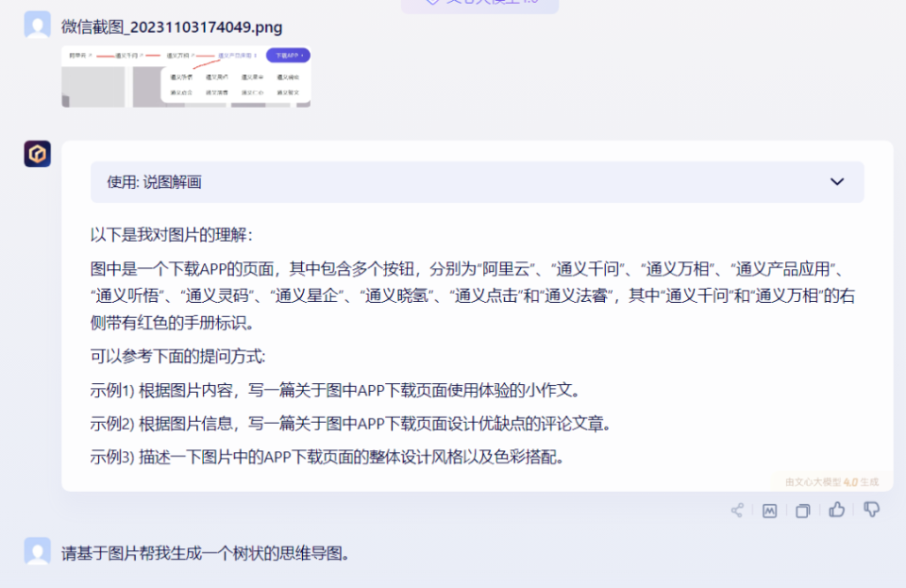This screenshot has width=906, height=588.
Task: Click the share icon below the AI reply
Action: [736, 510]
